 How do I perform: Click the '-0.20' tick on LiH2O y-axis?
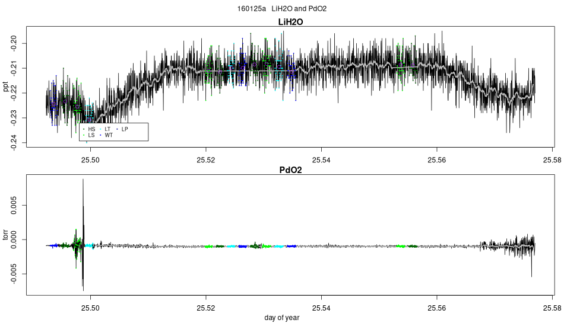coord(14,43)
